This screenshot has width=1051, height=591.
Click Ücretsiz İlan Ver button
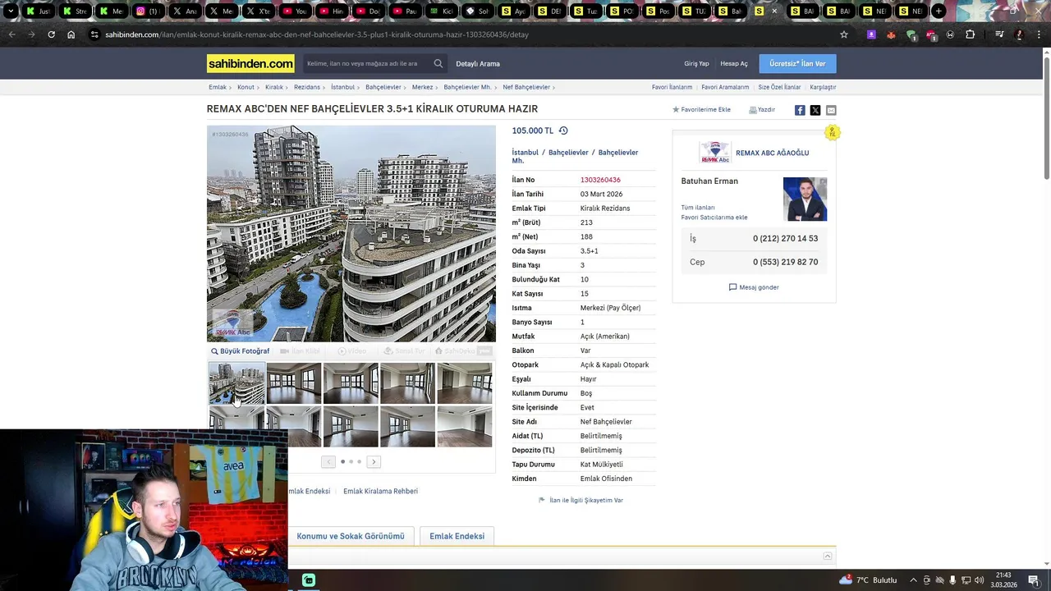coord(797,63)
